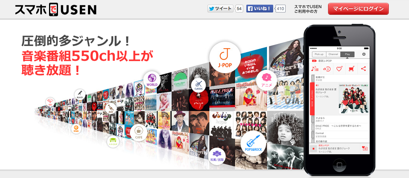Click the 最新J-POP channel title
This screenshot has height=178, width=409.
pos(326,61)
